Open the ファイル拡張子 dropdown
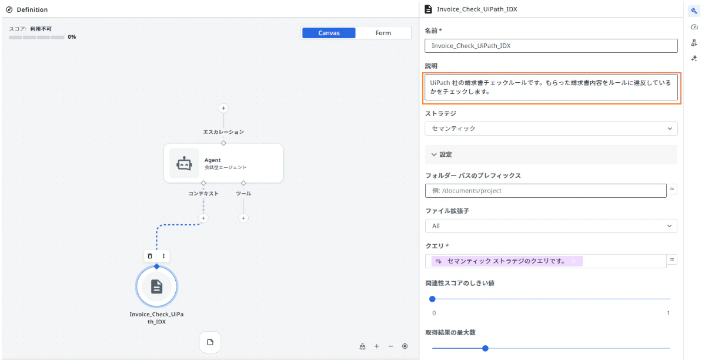Viewport: 705px width, 361px height. coord(551,226)
